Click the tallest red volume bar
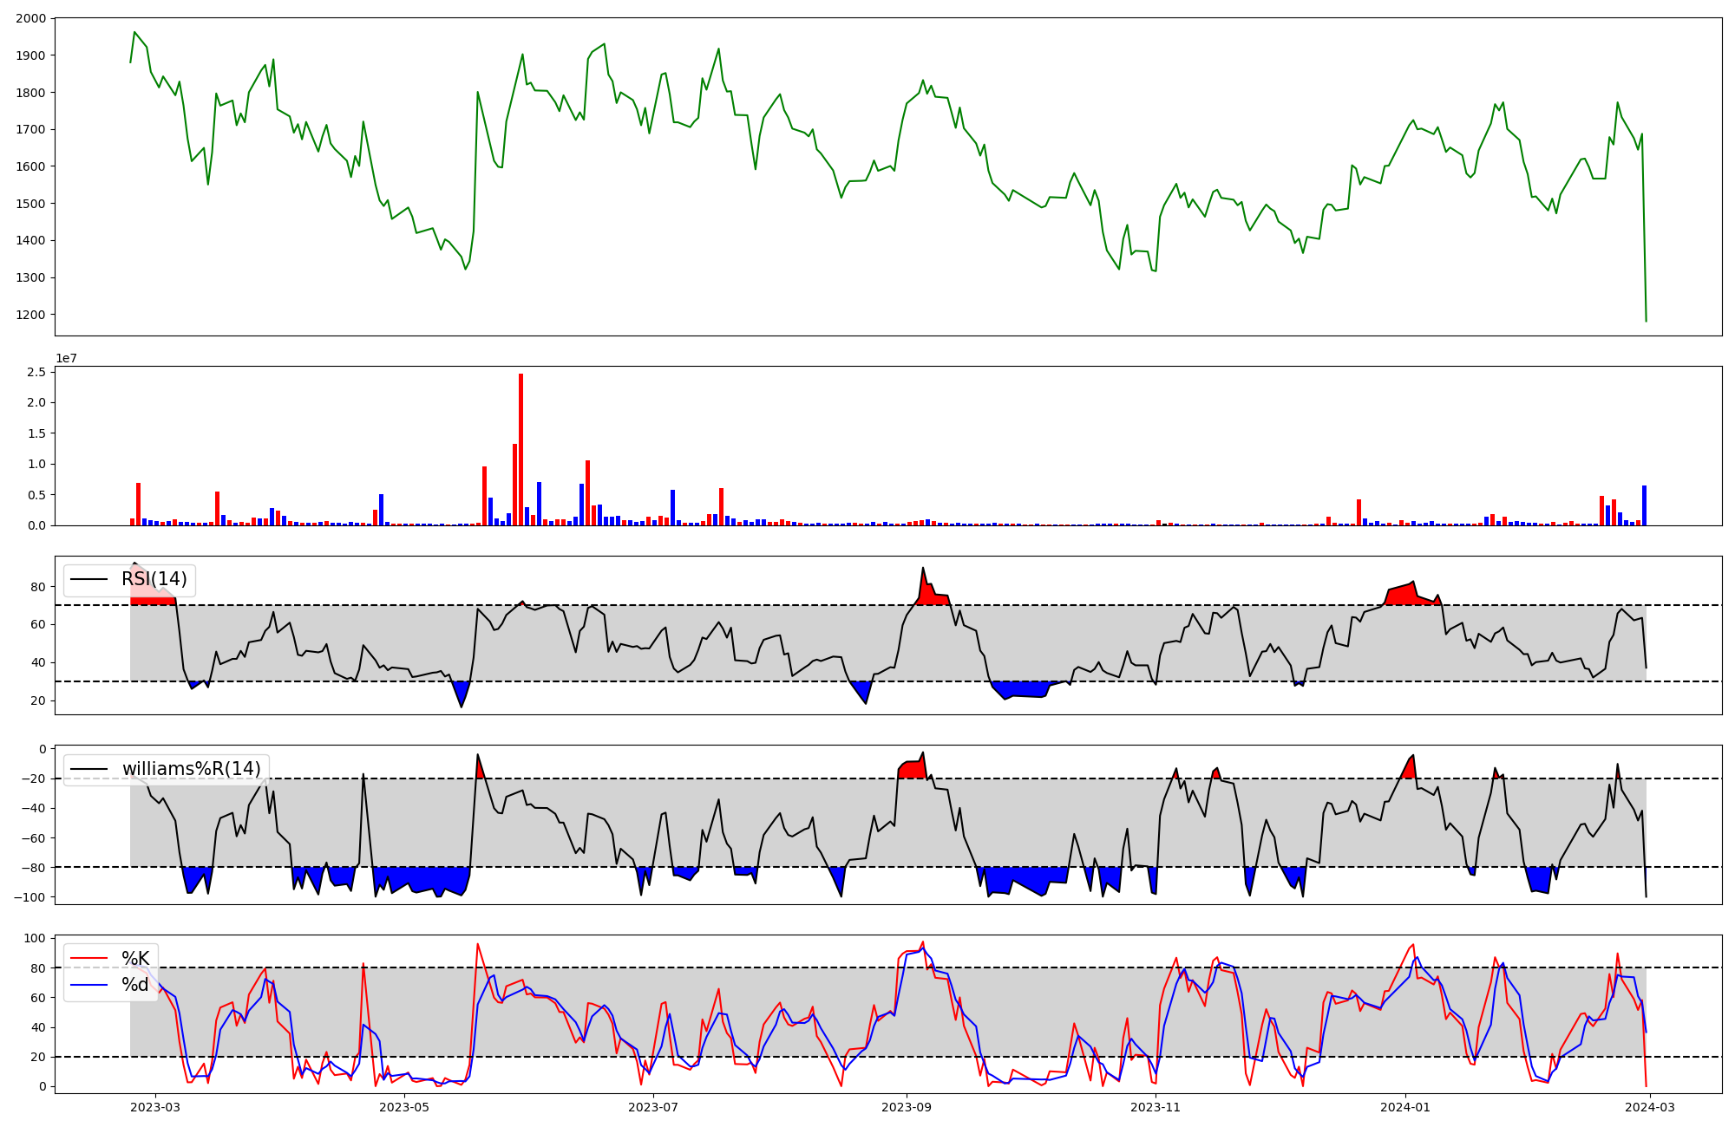1735x1127 pixels. pos(520,451)
